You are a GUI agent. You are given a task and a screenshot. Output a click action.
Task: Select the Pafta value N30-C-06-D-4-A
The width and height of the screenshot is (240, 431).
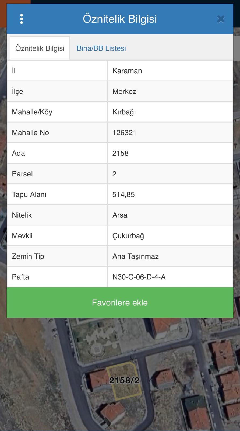click(x=139, y=277)
